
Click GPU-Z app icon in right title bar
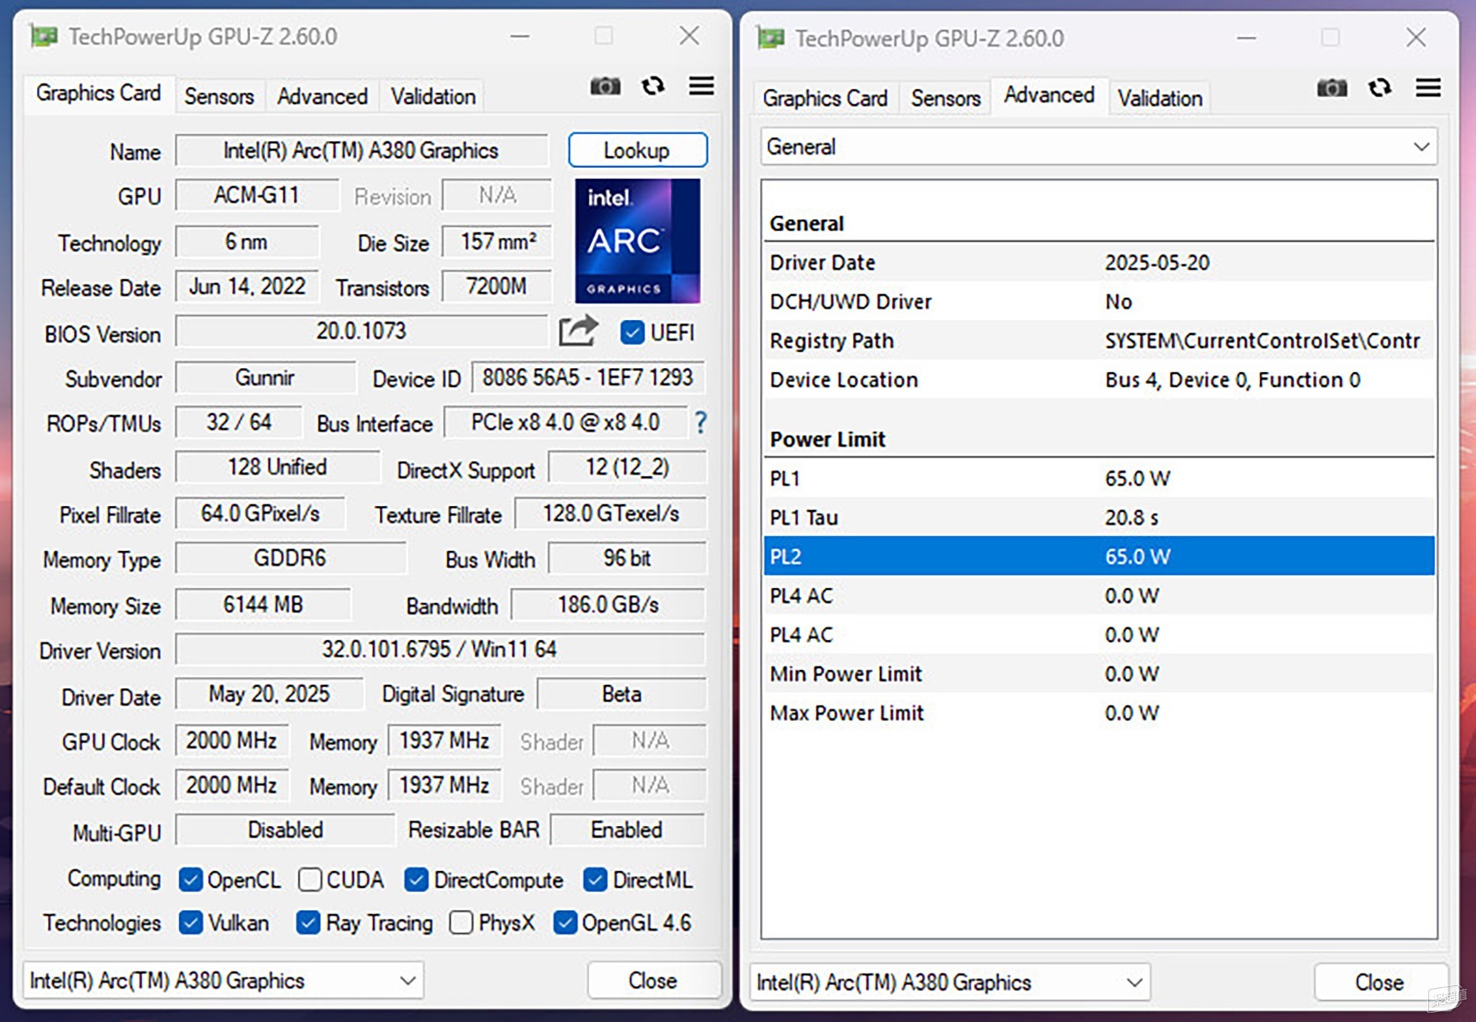point(770,38)
